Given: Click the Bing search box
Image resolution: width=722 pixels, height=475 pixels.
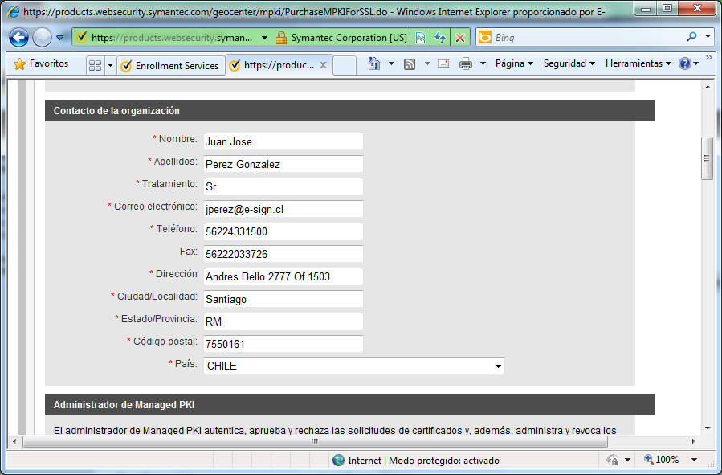Looking at the screenshot, I should 586,38.
